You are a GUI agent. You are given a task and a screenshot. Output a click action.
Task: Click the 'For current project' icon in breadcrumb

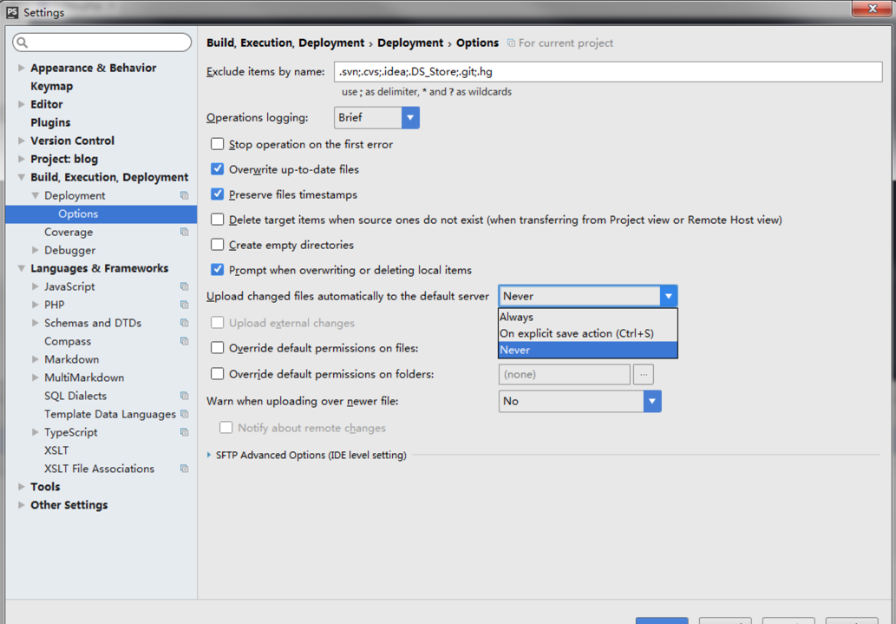512,43
